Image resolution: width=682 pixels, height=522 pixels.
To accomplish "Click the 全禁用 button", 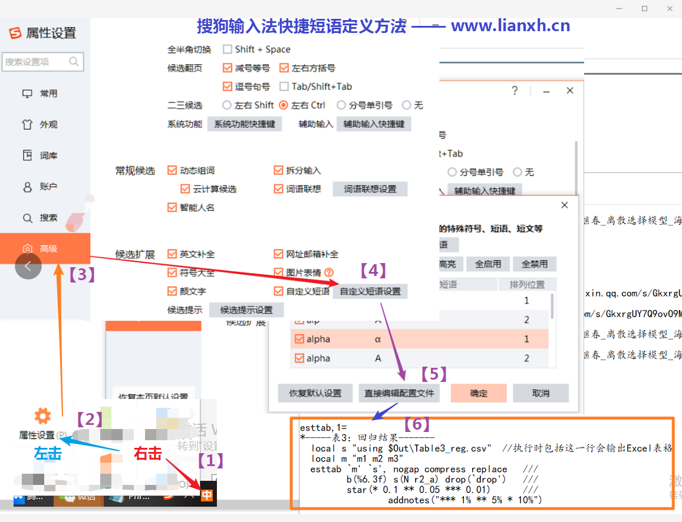I will tap(535, 264).
